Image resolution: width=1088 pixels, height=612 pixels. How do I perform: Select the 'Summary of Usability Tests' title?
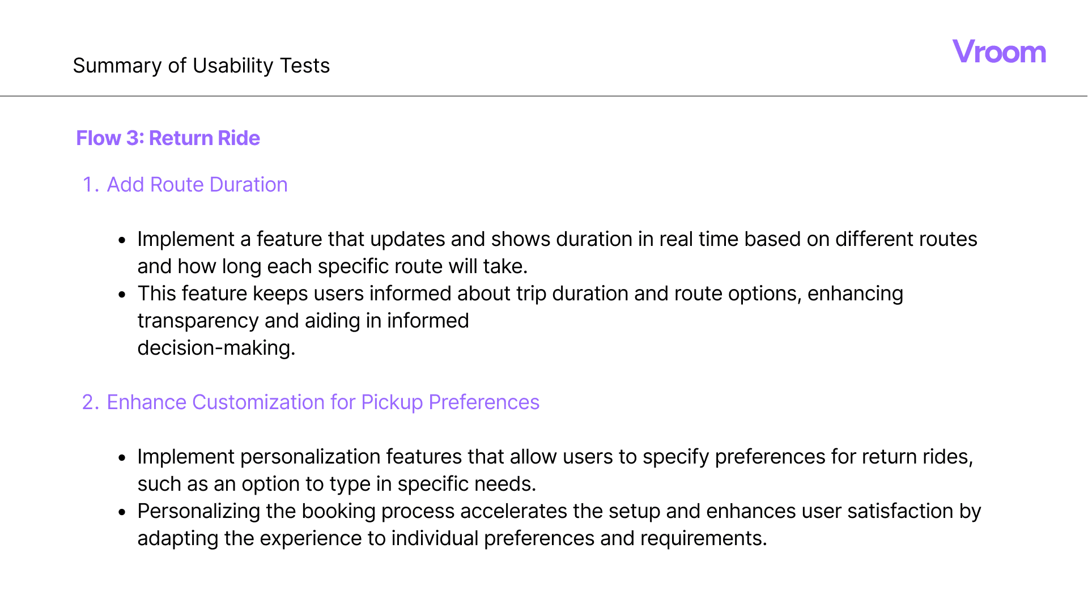[201, 66]
